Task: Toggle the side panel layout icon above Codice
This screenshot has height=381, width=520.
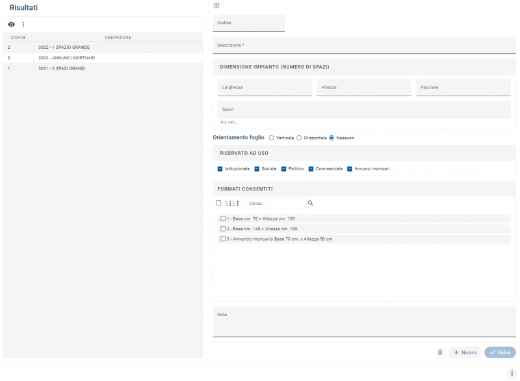Action: tap(216, 5)
